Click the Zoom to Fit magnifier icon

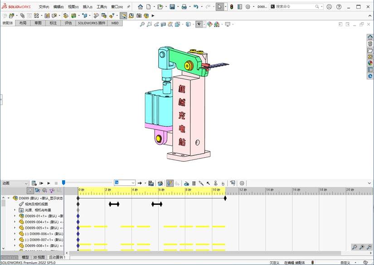142,24
